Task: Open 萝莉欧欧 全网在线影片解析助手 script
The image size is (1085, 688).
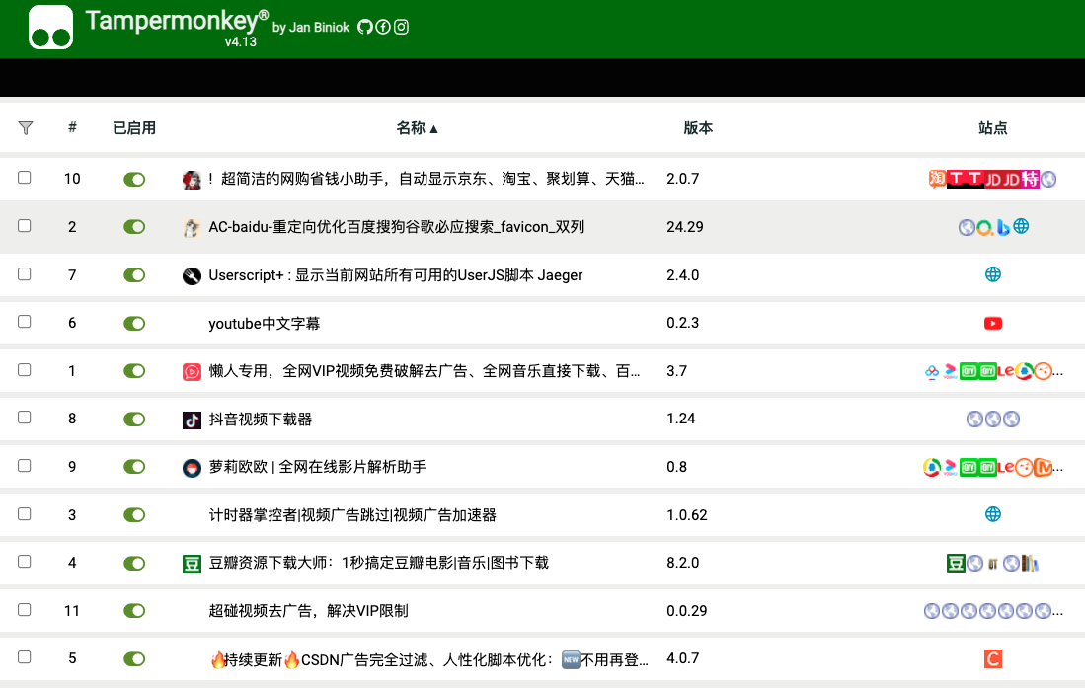Action: [x=317, y=467]
